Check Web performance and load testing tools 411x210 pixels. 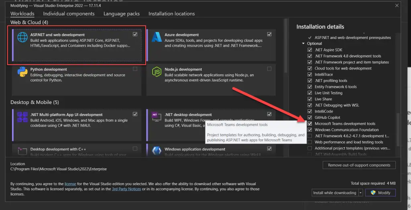point(309,142)
